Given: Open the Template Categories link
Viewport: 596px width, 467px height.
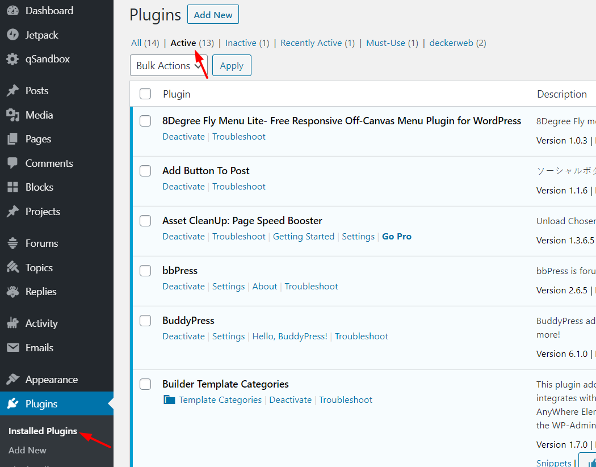Looking at the screenshot, I should pos(220,400).
